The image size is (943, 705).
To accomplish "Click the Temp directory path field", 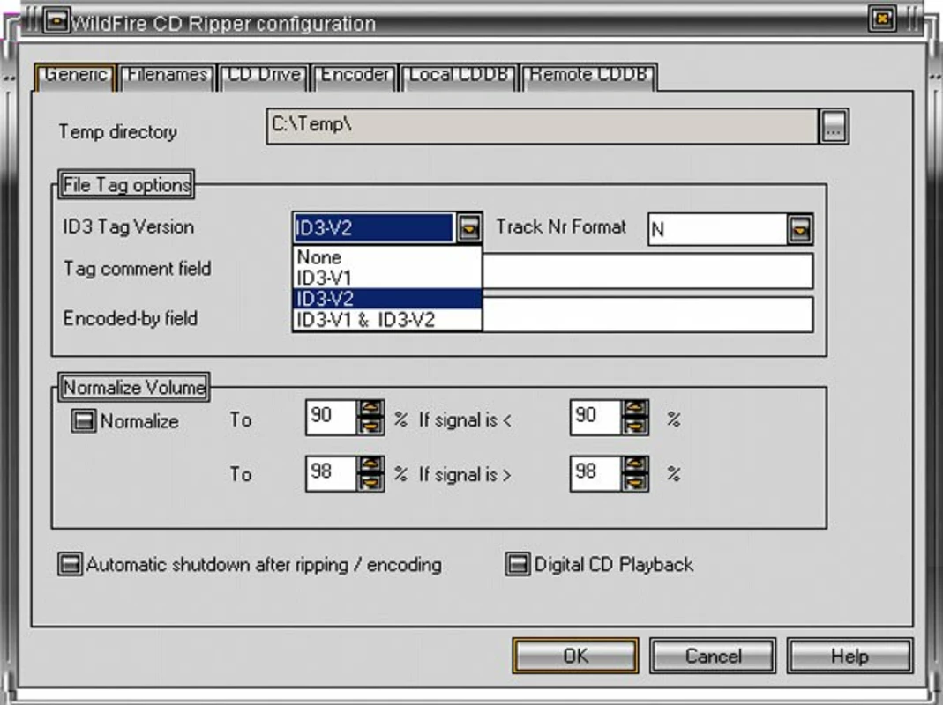I will click(543, 126).
